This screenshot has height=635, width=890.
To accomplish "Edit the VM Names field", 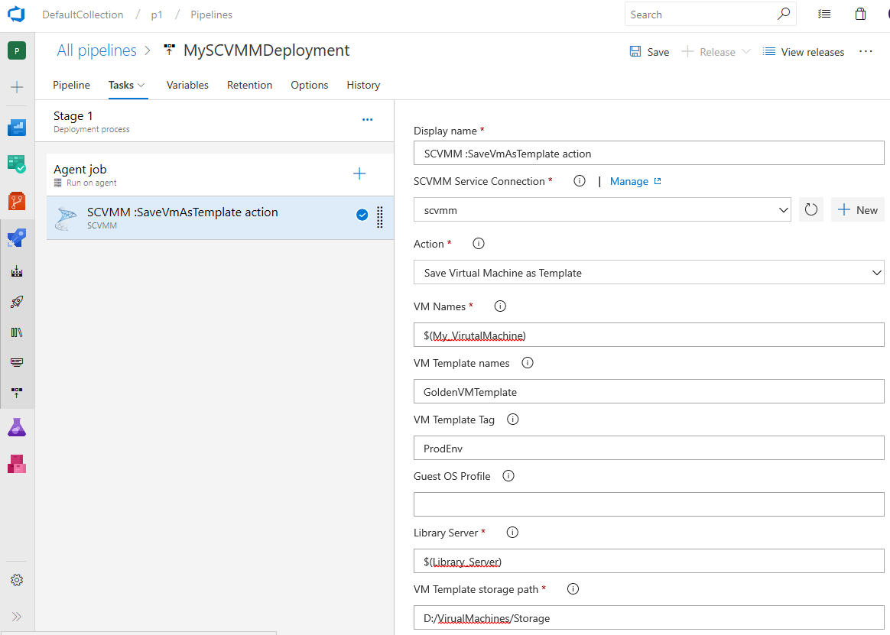I will pyautogui.click(x=649, y=335).
